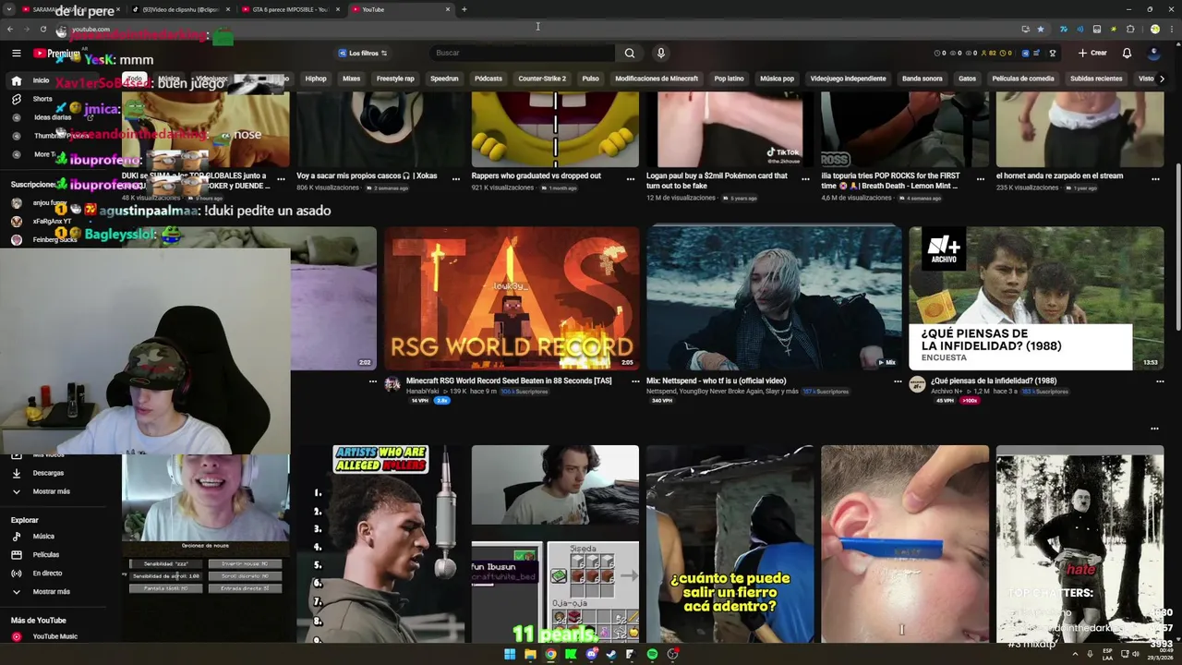
Task: Open the HanabiYaki channel name link
Action: point(425,392)
